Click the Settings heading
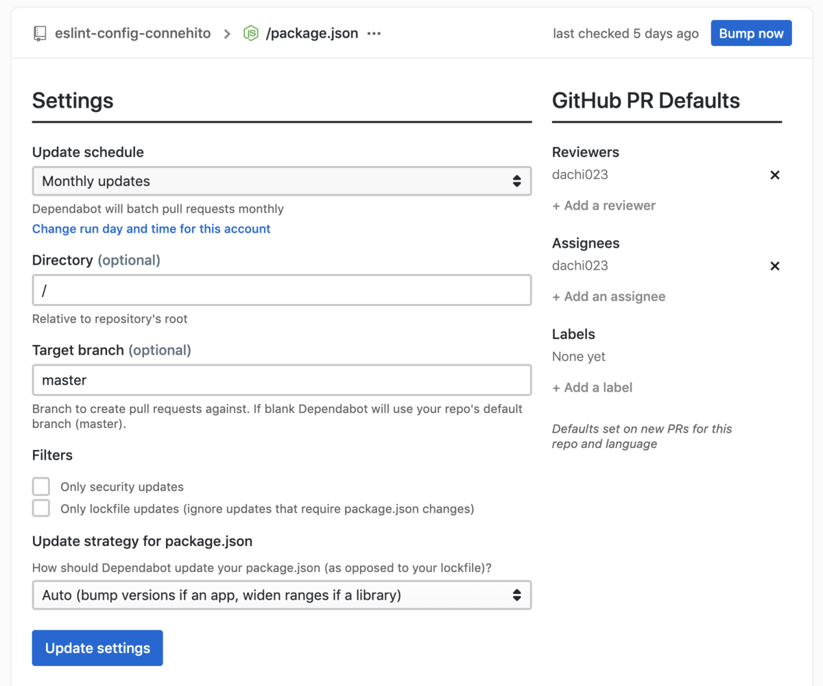Screen dimensions: 823x686 [x=73, y=101]
